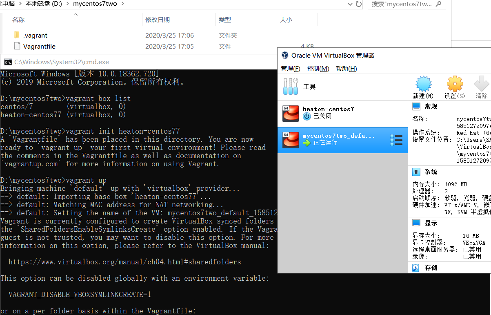This screenshot has width=491, height=315.
Task: Click mycentos7two breadcrumb segment
Action: [x=96, y=4]
